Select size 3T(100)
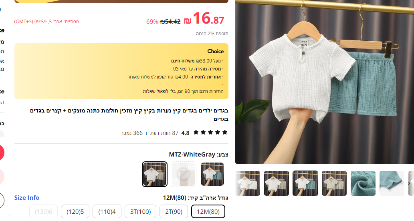The width and height of the screenshot is (414, 221). (140, 211)
